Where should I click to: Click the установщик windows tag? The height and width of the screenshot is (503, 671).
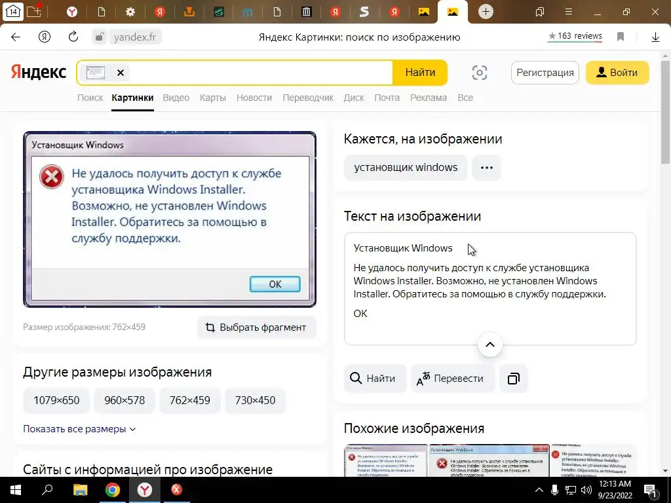[406, 167]
